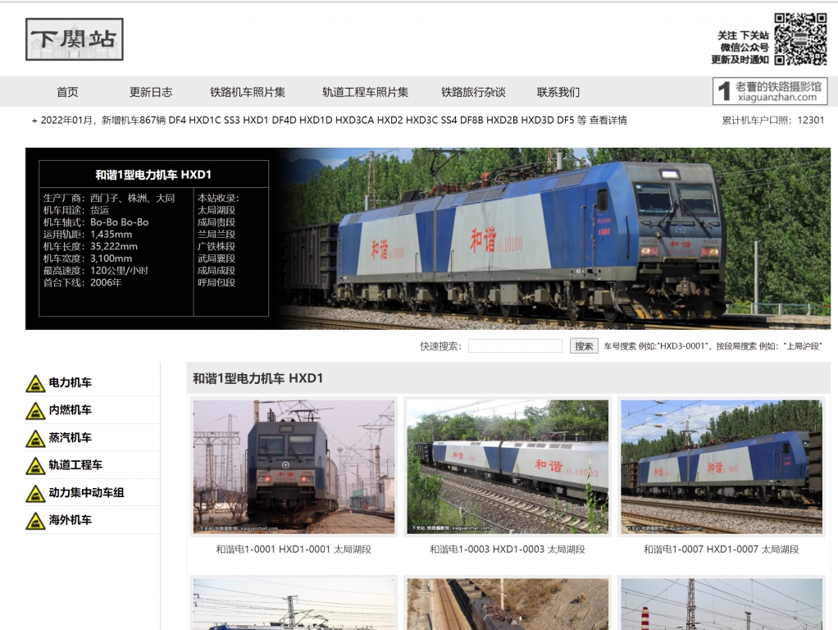838x630 pixels.
Task: Click the 搜索 button
Action: point(584,346)
